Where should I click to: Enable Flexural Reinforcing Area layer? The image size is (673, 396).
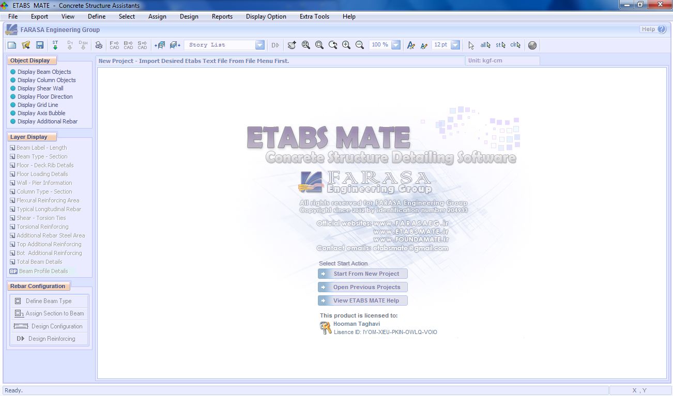coord(44,200)
